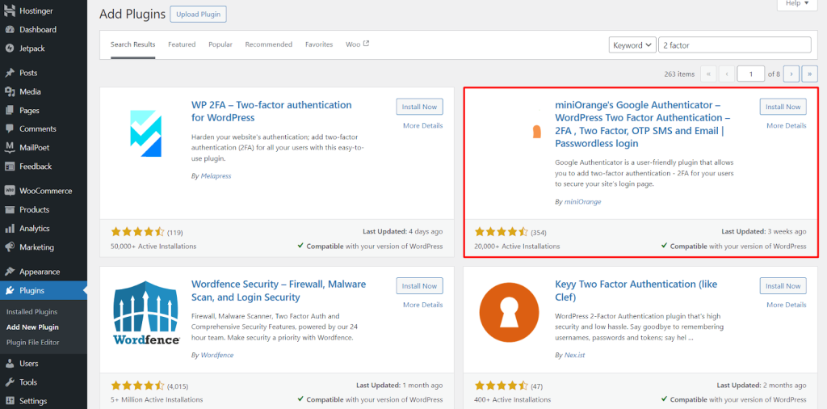The width and height of the screenshot is (827, 409).
Task: Click the current page number field
Action: (751, 74)
